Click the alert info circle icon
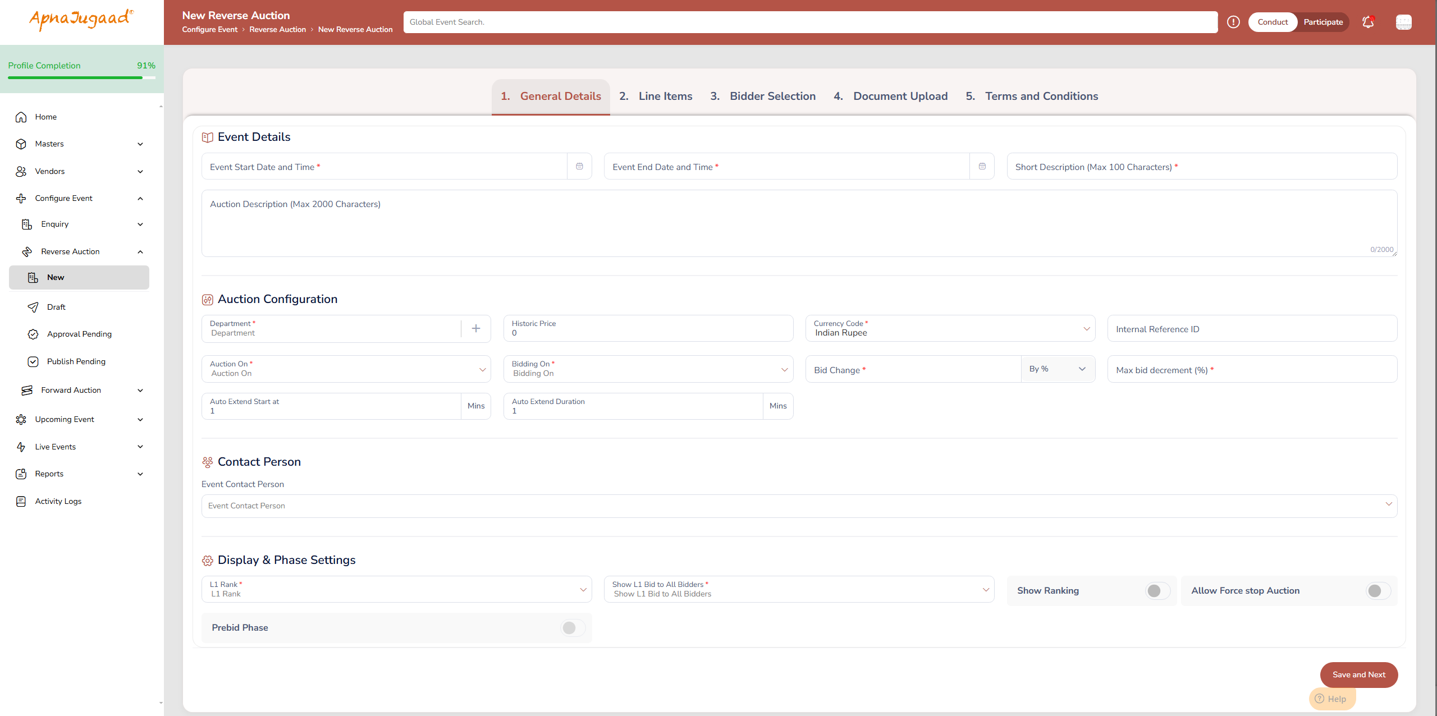Image resolution: width=1437 pixels, height=716 pixels. [x=1233, y=22]
